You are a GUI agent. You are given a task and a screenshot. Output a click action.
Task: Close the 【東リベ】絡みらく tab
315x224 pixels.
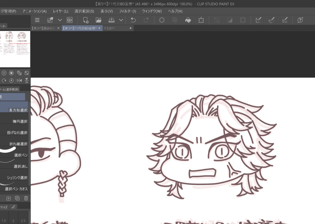58,28
